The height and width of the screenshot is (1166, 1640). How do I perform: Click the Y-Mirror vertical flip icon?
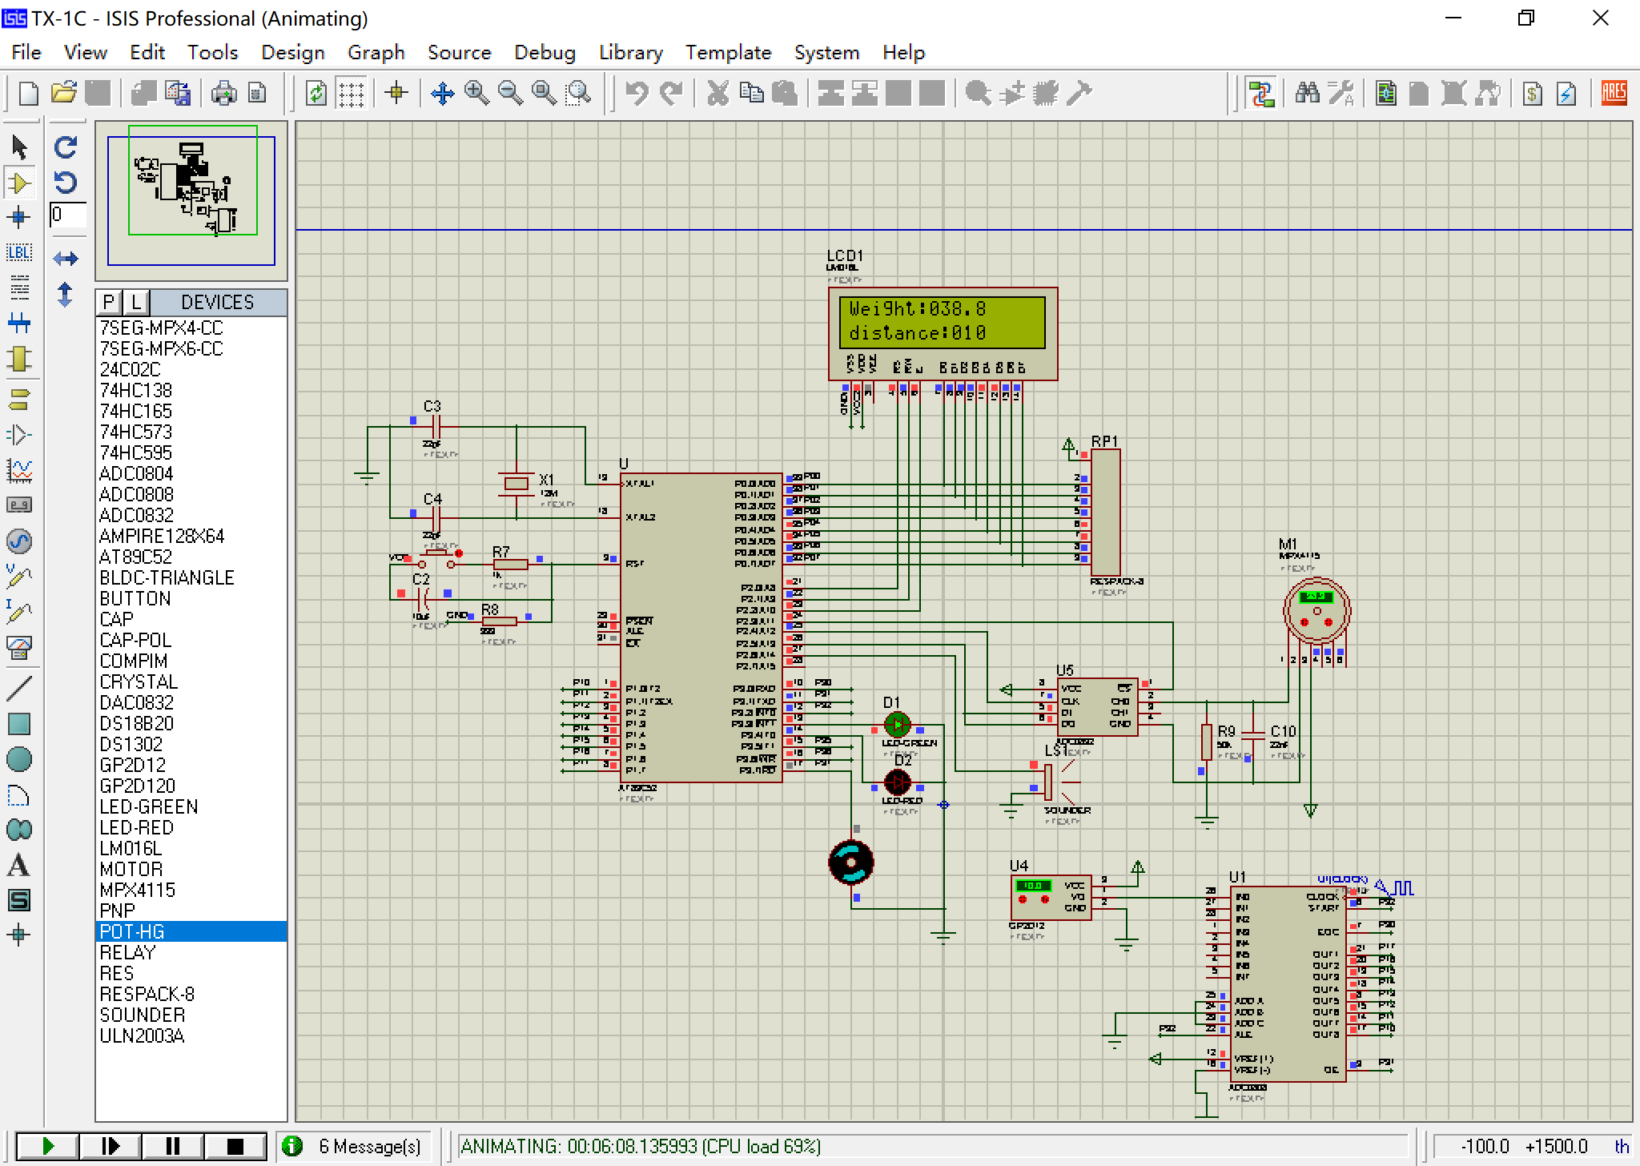(x=66, y=295)
